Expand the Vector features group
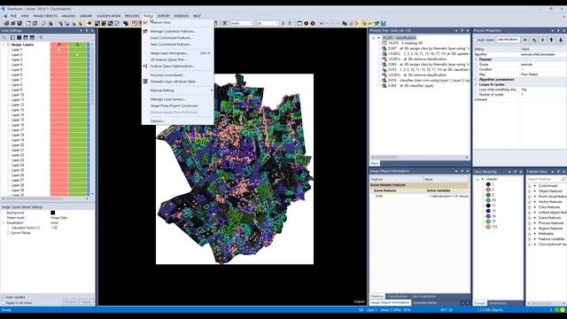 point(530,202)
